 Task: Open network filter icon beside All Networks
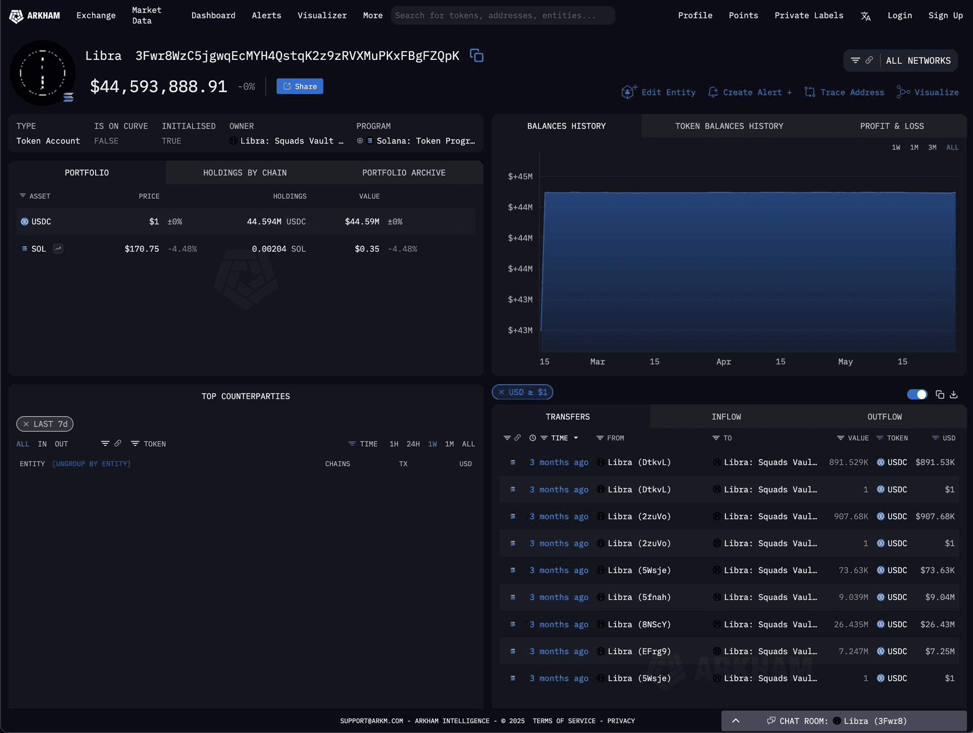click(855, 60)
